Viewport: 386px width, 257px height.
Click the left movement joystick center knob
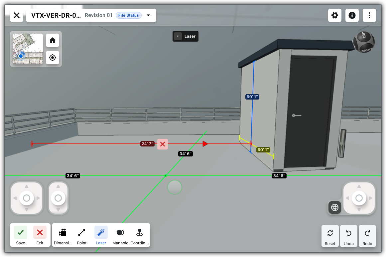pos(27,198)
